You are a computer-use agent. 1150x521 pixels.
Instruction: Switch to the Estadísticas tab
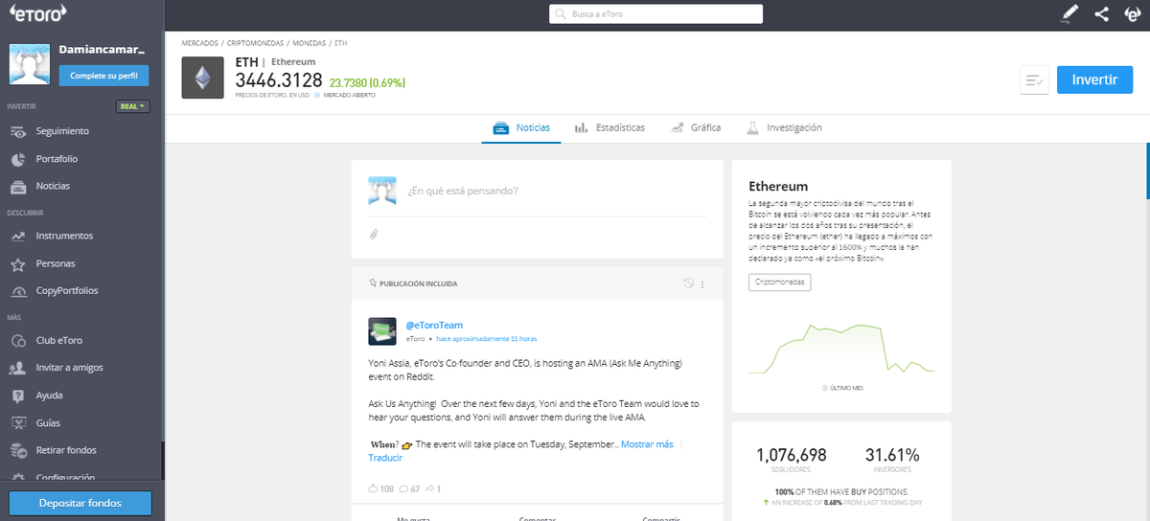click(609, 127)
